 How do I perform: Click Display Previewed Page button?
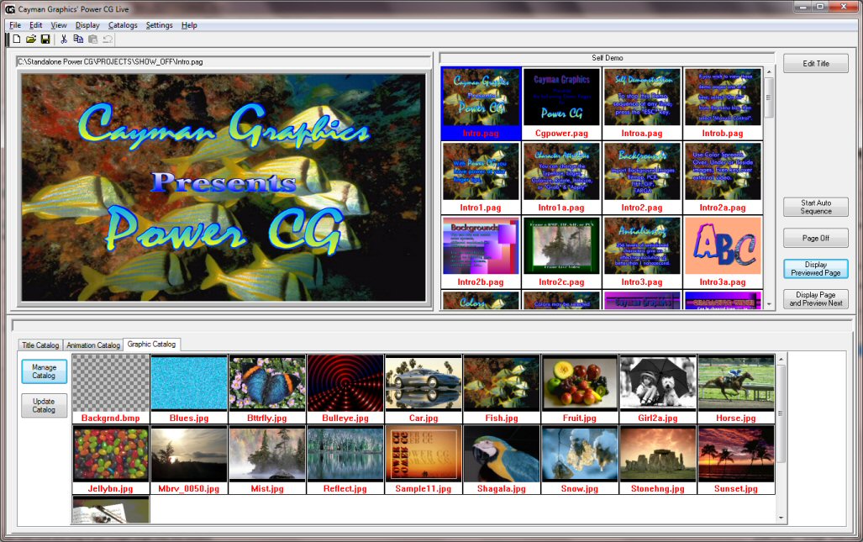coord(816,269)
